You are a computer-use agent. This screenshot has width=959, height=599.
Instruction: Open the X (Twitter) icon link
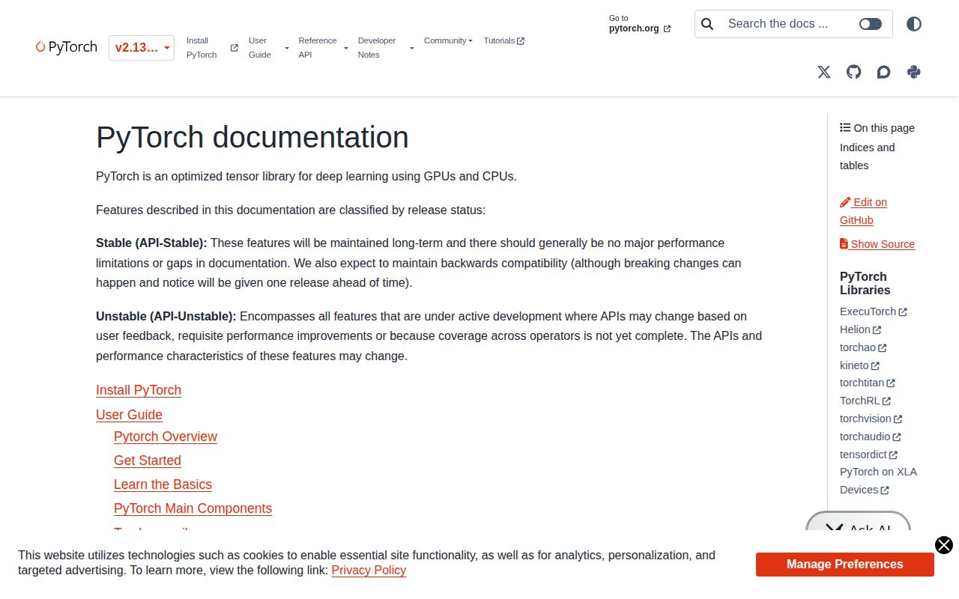click(824, 72)
